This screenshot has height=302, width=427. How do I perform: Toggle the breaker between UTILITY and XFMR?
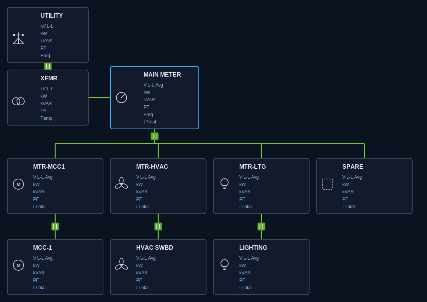(48, 66)
